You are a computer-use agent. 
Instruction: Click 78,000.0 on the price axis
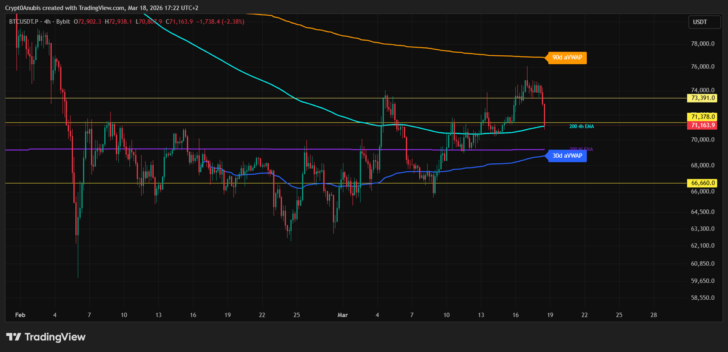pyautogui.click(x=703, y=44)
